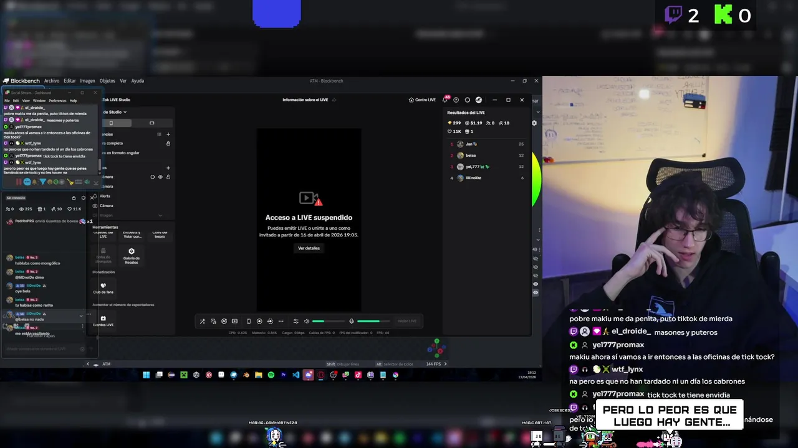Open the Ayuda menu in Blockbench
798x448 pixels.
tap(137, 81)
